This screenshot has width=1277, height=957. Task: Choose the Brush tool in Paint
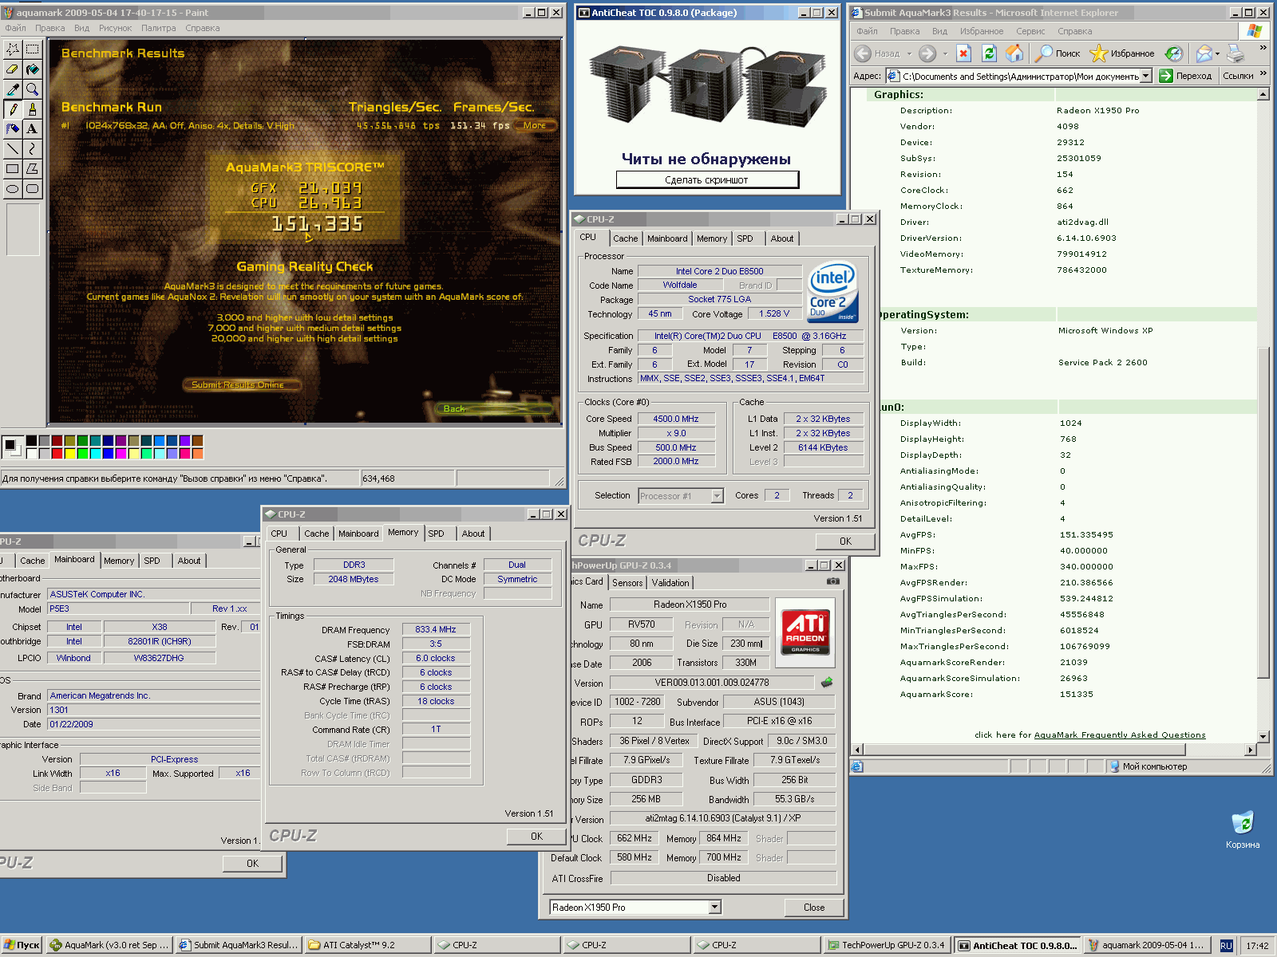32,108
